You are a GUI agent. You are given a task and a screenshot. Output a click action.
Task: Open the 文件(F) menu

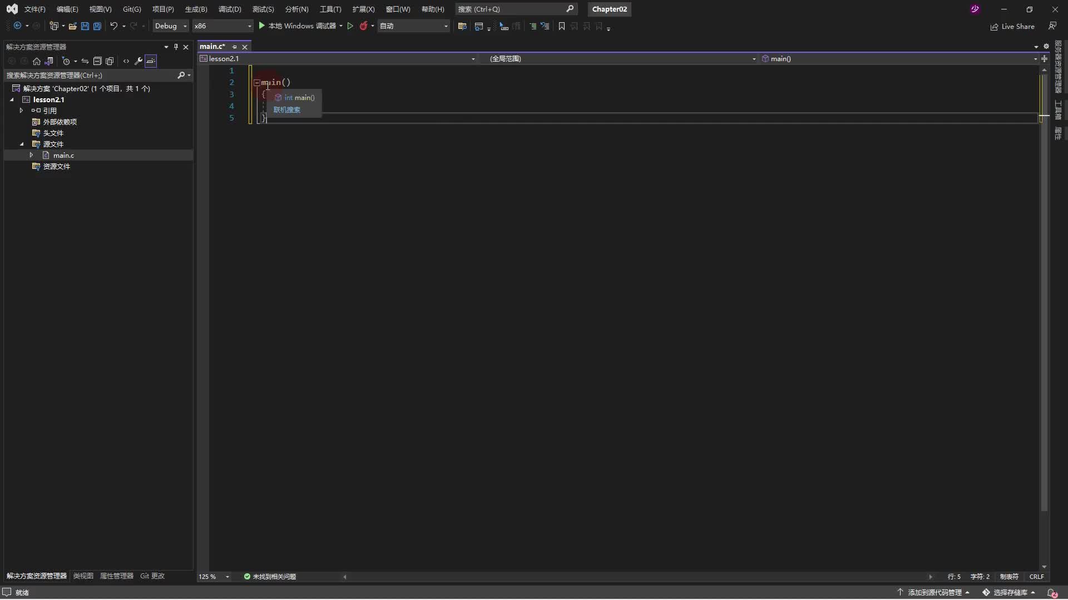click(x=34, y=9)
